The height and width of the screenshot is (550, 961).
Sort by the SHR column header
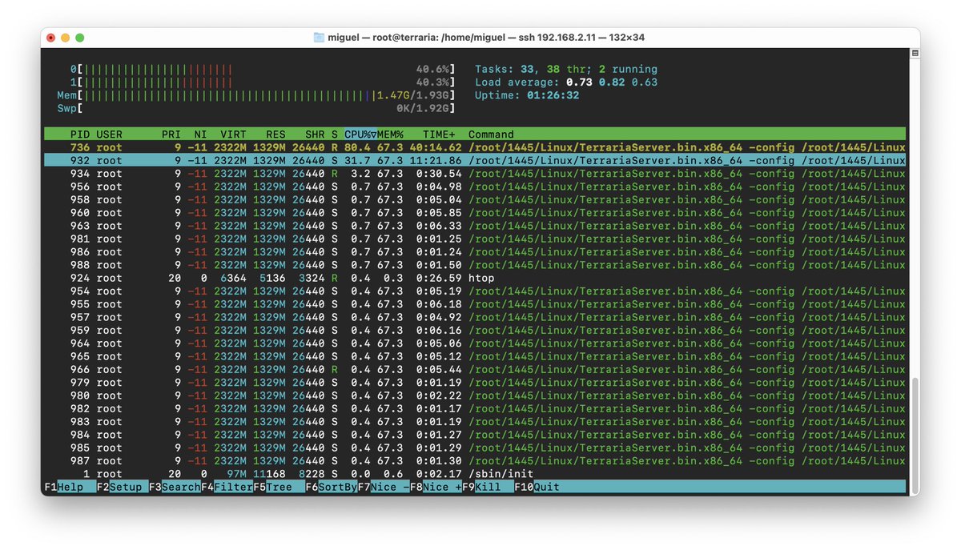coord(315,134)
